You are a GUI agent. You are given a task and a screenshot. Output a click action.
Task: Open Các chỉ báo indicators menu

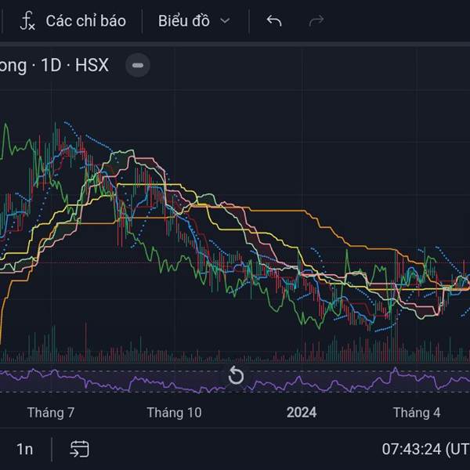85,21
